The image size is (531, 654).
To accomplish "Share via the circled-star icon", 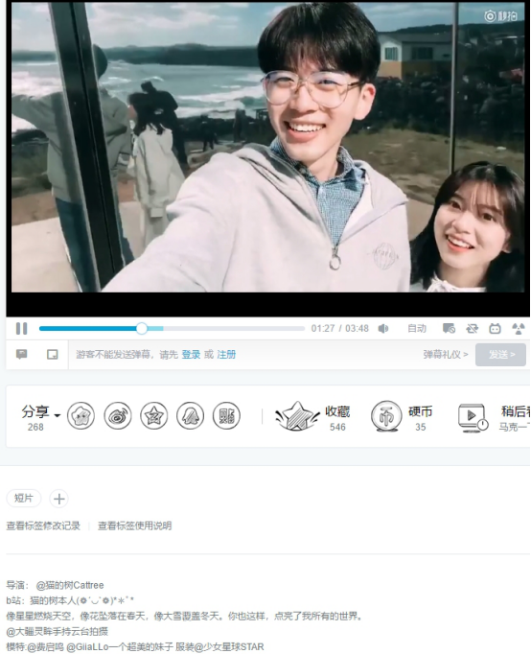I will 153,415.
